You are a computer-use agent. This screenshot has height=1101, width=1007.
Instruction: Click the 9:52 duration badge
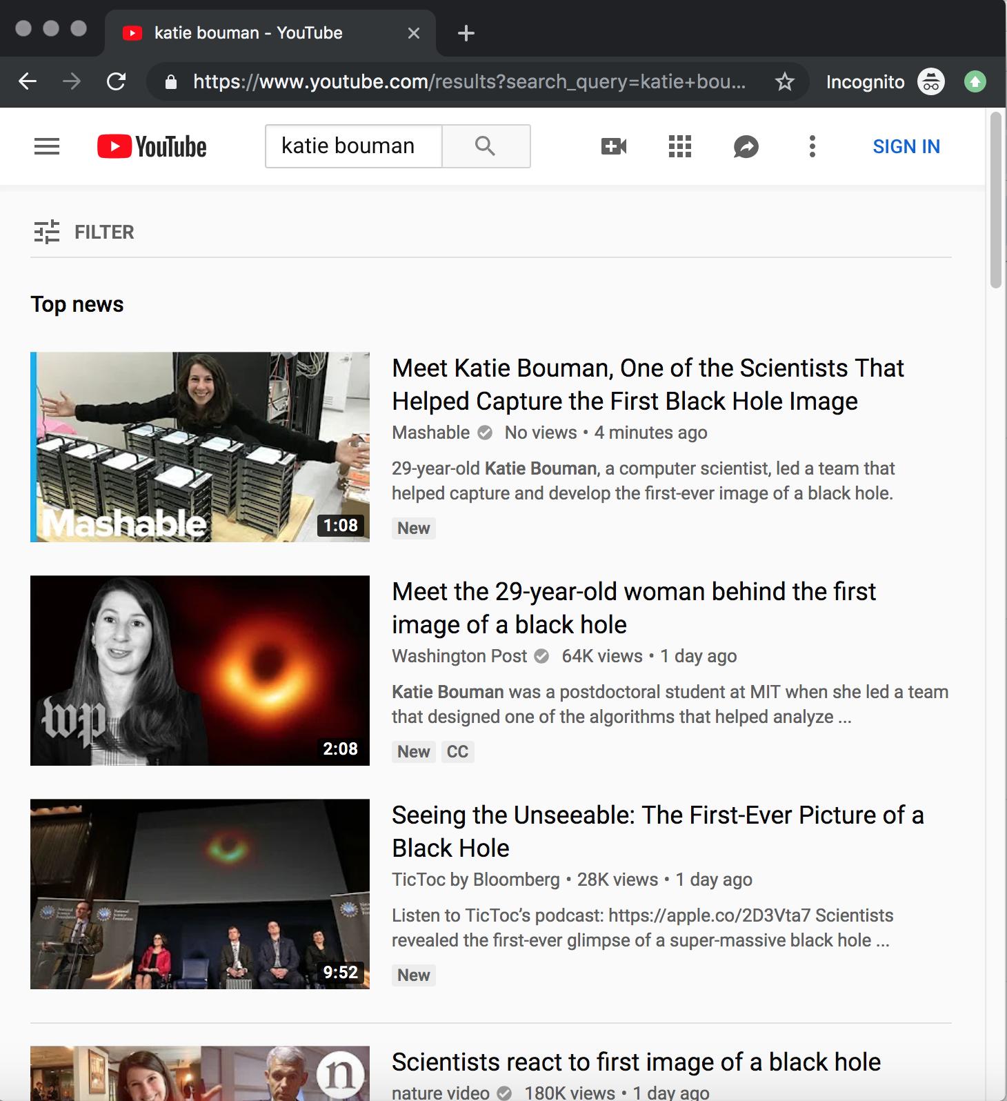341,972
